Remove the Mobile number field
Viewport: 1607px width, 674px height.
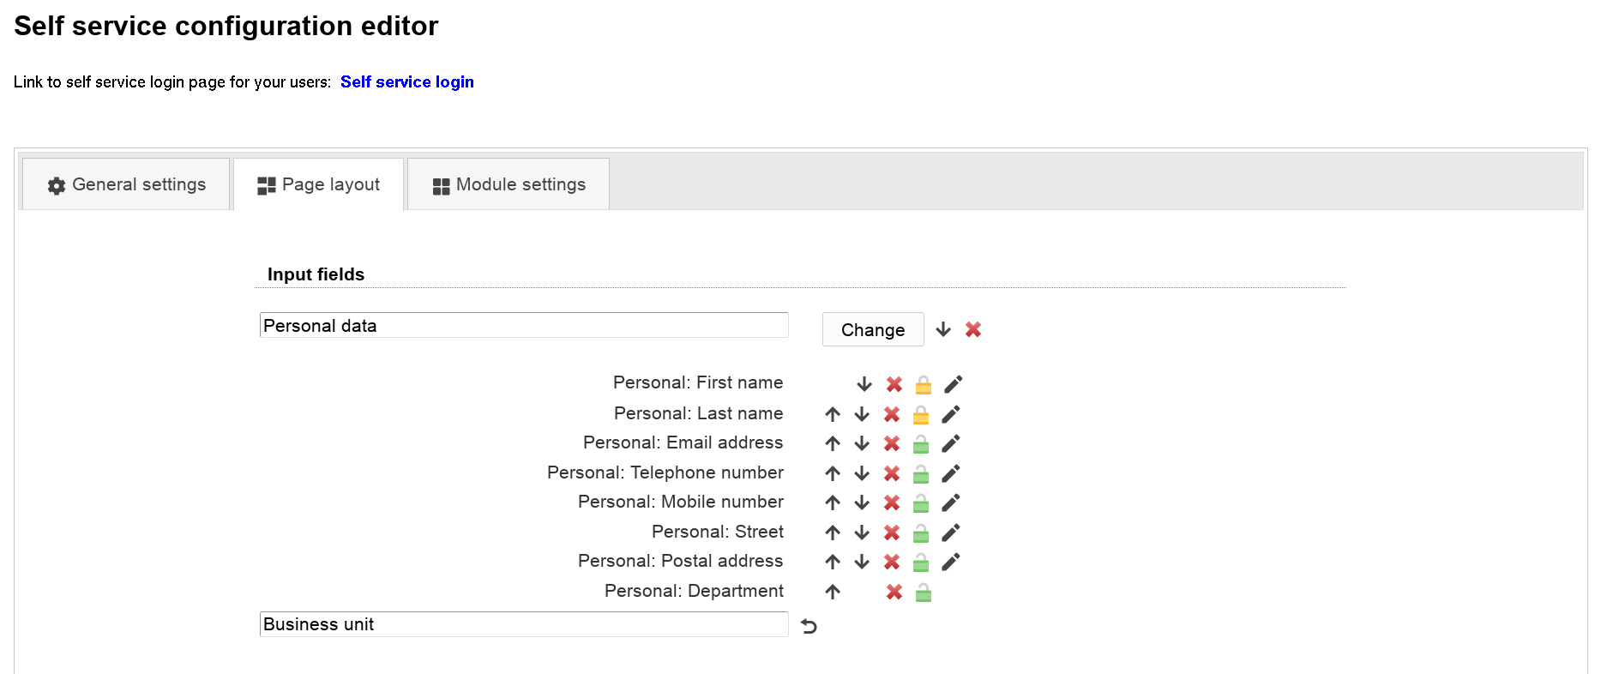click(892, 502)
